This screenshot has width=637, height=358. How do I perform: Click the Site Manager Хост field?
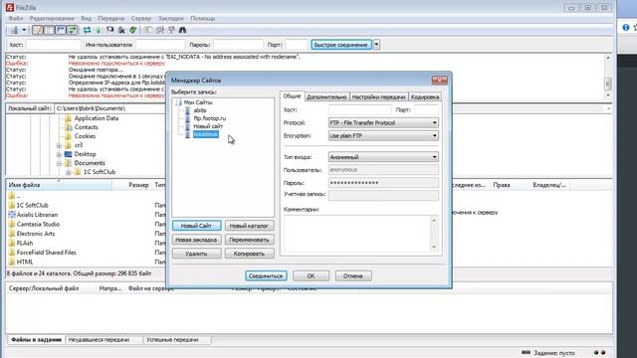[x=359, y=109]
